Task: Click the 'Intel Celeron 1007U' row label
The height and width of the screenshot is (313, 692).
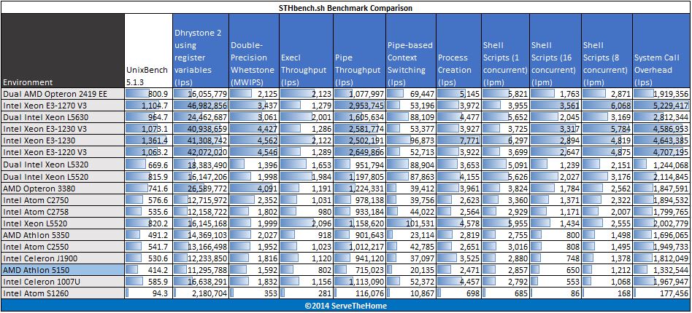Action: [63, 281]
